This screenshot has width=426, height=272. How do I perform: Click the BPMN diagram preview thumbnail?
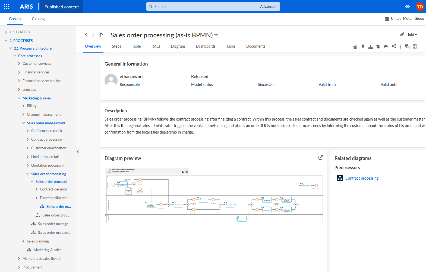(x=214, y=196)
